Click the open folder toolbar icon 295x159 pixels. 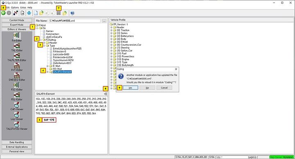[41, 13]
